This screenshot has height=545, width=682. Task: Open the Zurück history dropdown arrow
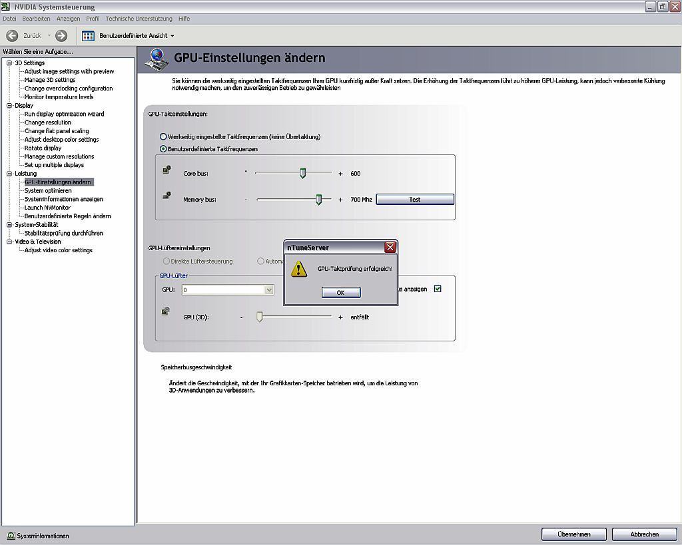49,36
